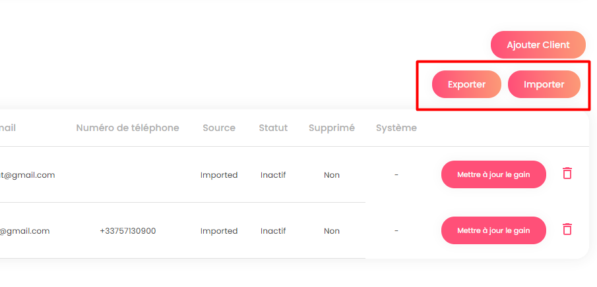Click trash icon in the +33757130900 row

coord(567,229)
